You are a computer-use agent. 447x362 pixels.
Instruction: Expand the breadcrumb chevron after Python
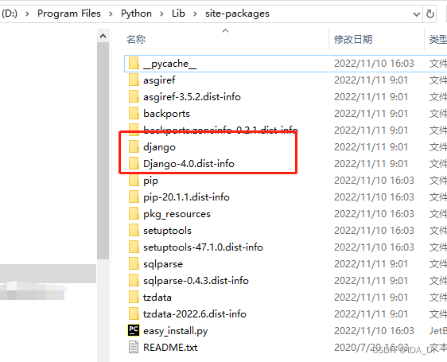[161, 14]
